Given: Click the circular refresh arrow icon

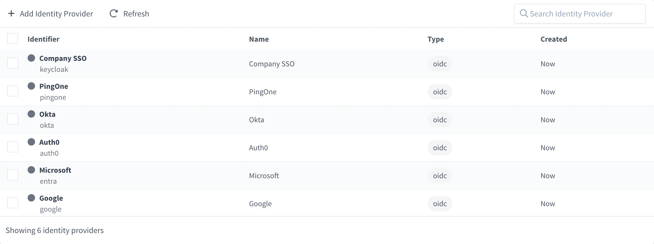Looking at the screenshot, I should click(x=114, y=13).
